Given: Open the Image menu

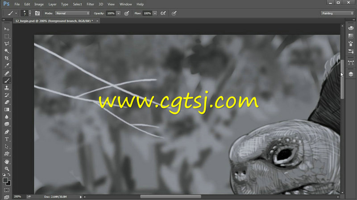Looking at the screenshot, I should (x=39, y=4).
